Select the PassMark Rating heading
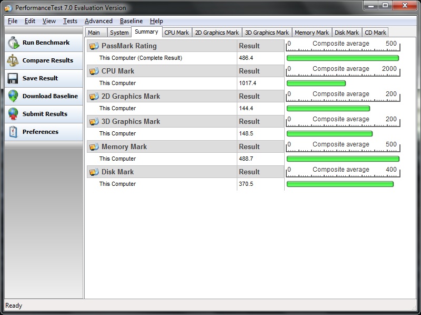 click(x=129, y=46)
